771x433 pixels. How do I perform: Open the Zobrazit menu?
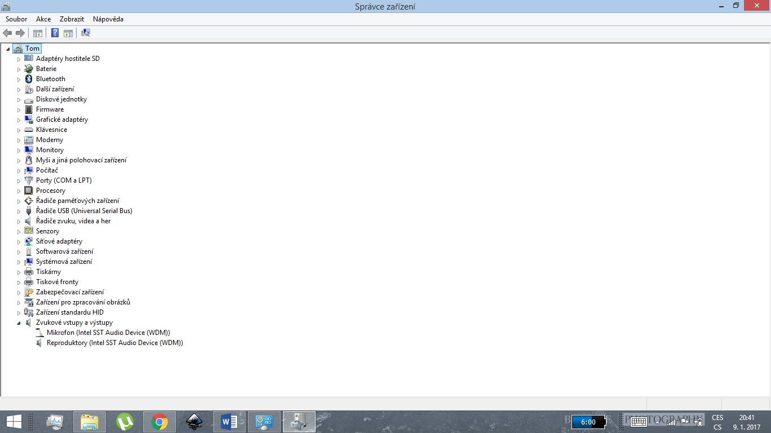pyautogui.click(x=72, y=19)
